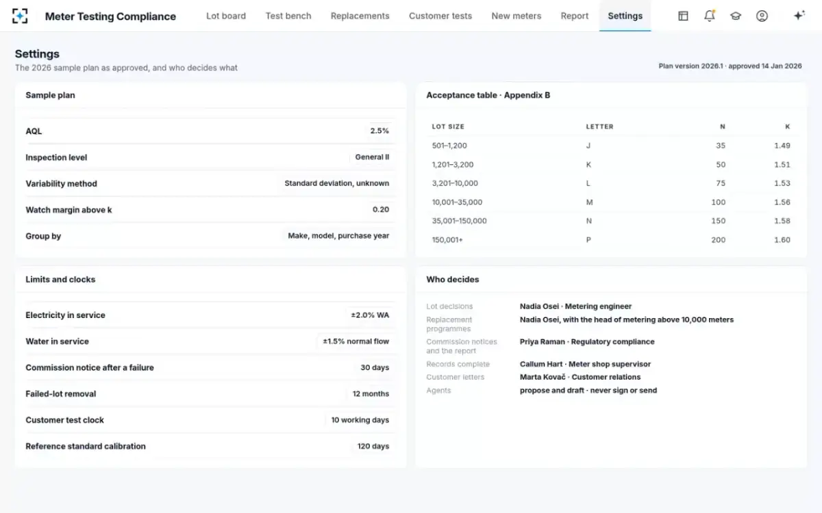Click the Electricity in service limit ±2.0% WA

[370, 315]
